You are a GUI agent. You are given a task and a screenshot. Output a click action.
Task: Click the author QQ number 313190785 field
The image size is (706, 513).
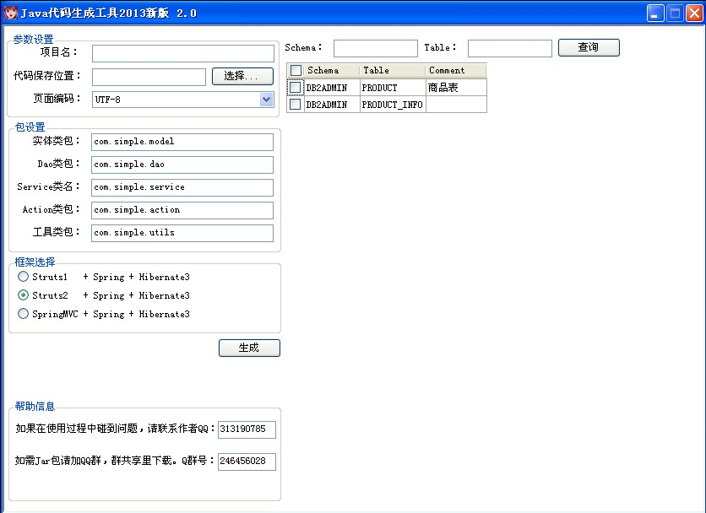coord(247,429)
